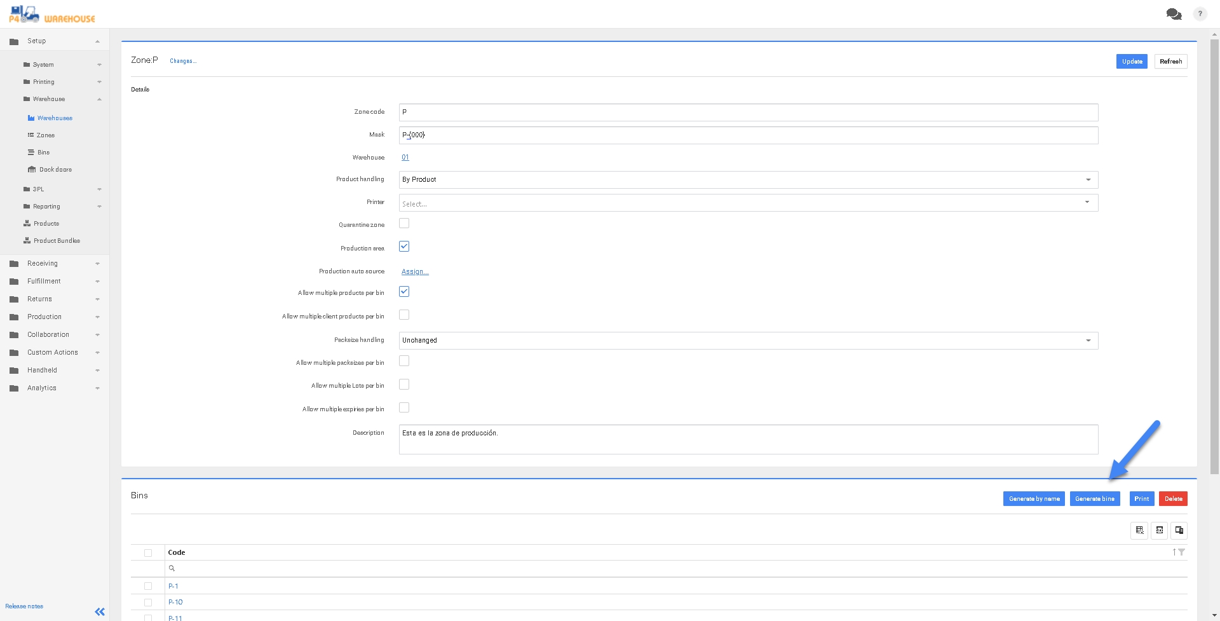The height and width of the screenshot is (621, 1220).
Task: Open the Product handling dropdown
Action: point(748,180)
